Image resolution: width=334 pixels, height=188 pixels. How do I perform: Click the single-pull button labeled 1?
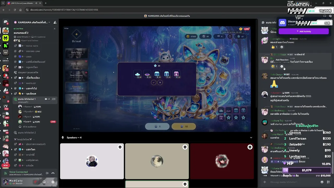point(157,126)
